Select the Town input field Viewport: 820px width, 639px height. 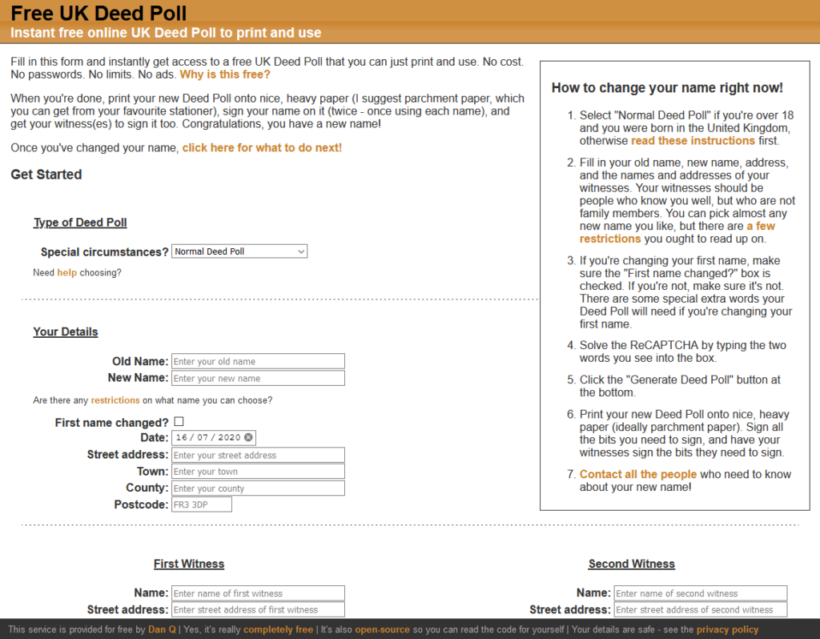pos(257,471)
